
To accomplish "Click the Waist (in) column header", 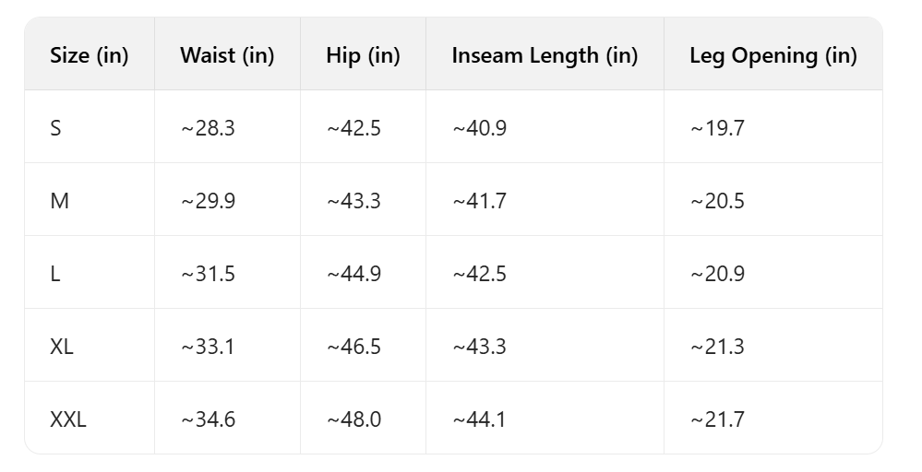I will (227, 55).
